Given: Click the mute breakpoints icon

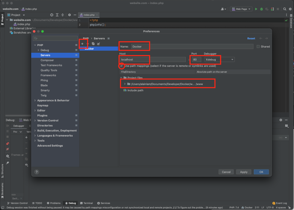Looking at the screenshot, I should click(x=7, y=149).
